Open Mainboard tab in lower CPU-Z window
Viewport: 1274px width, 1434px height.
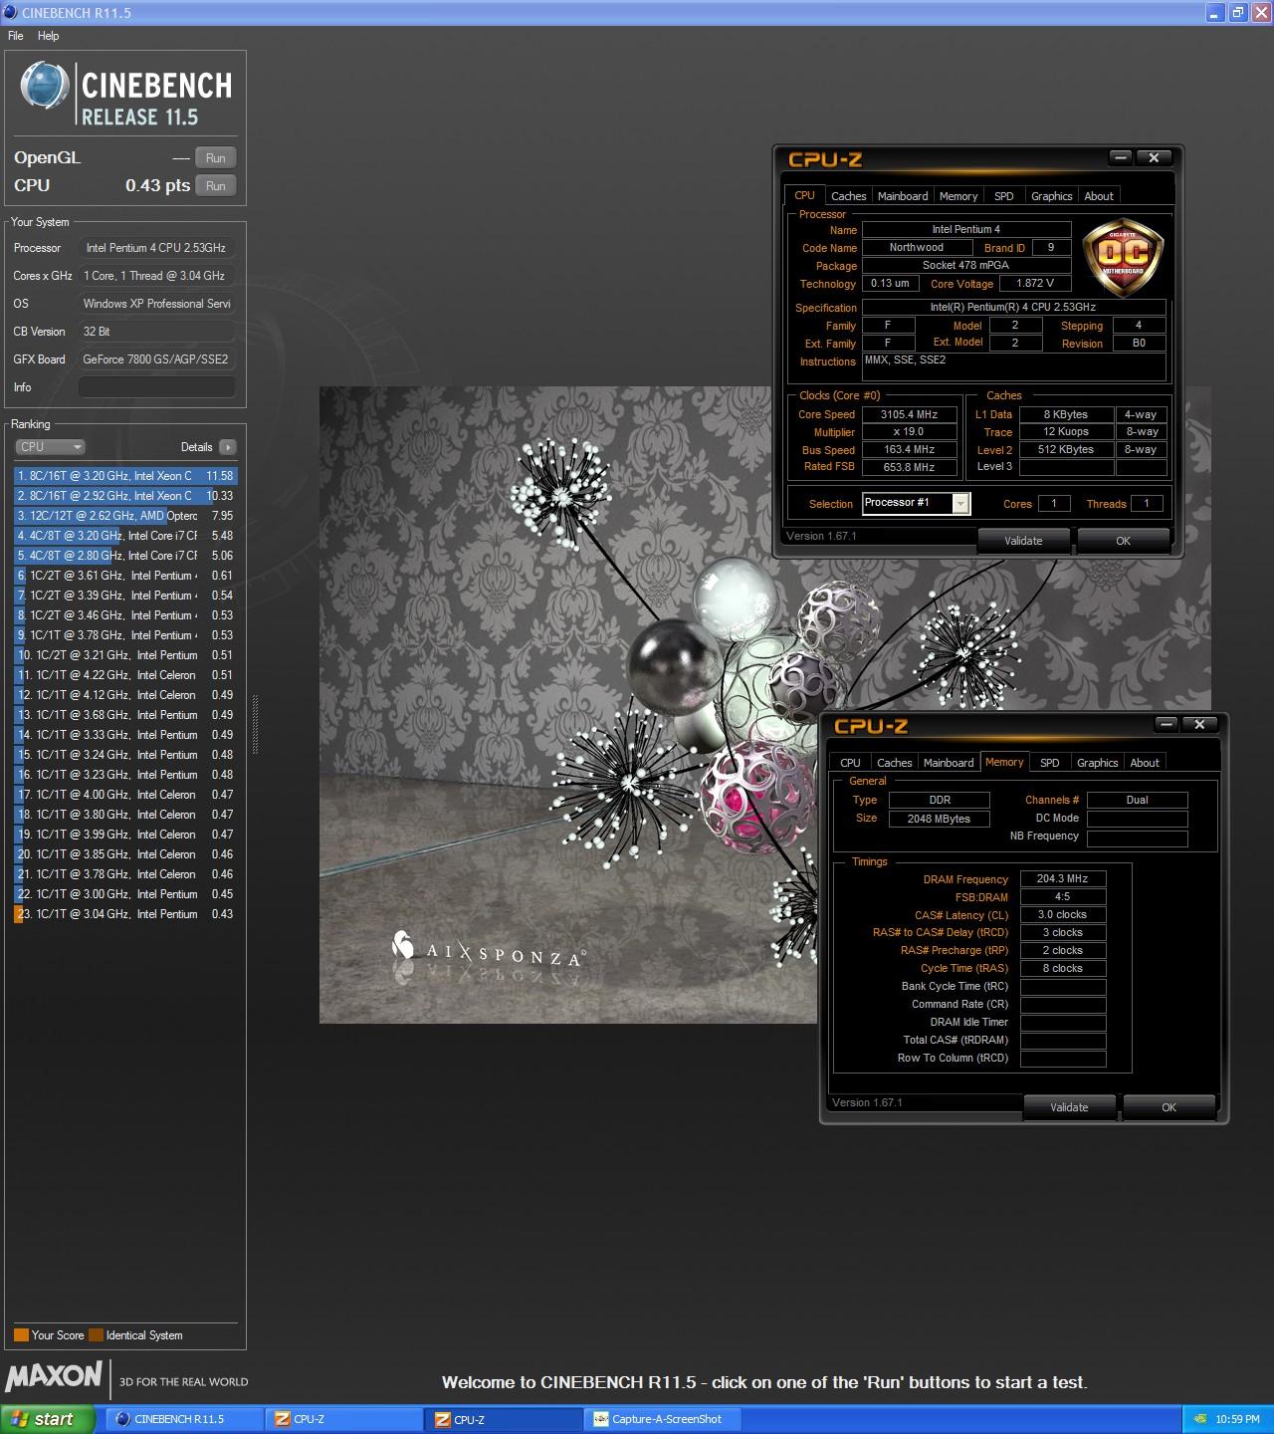pos(949,763)
